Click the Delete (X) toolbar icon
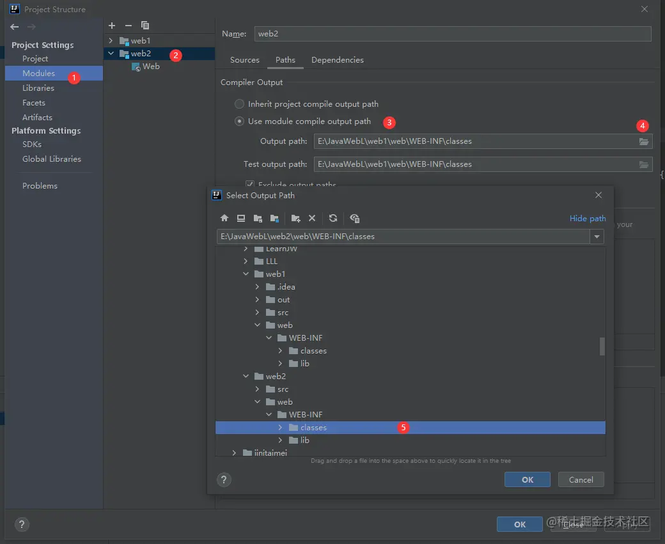This screenshot has height=544, width=665. point(312,218)
